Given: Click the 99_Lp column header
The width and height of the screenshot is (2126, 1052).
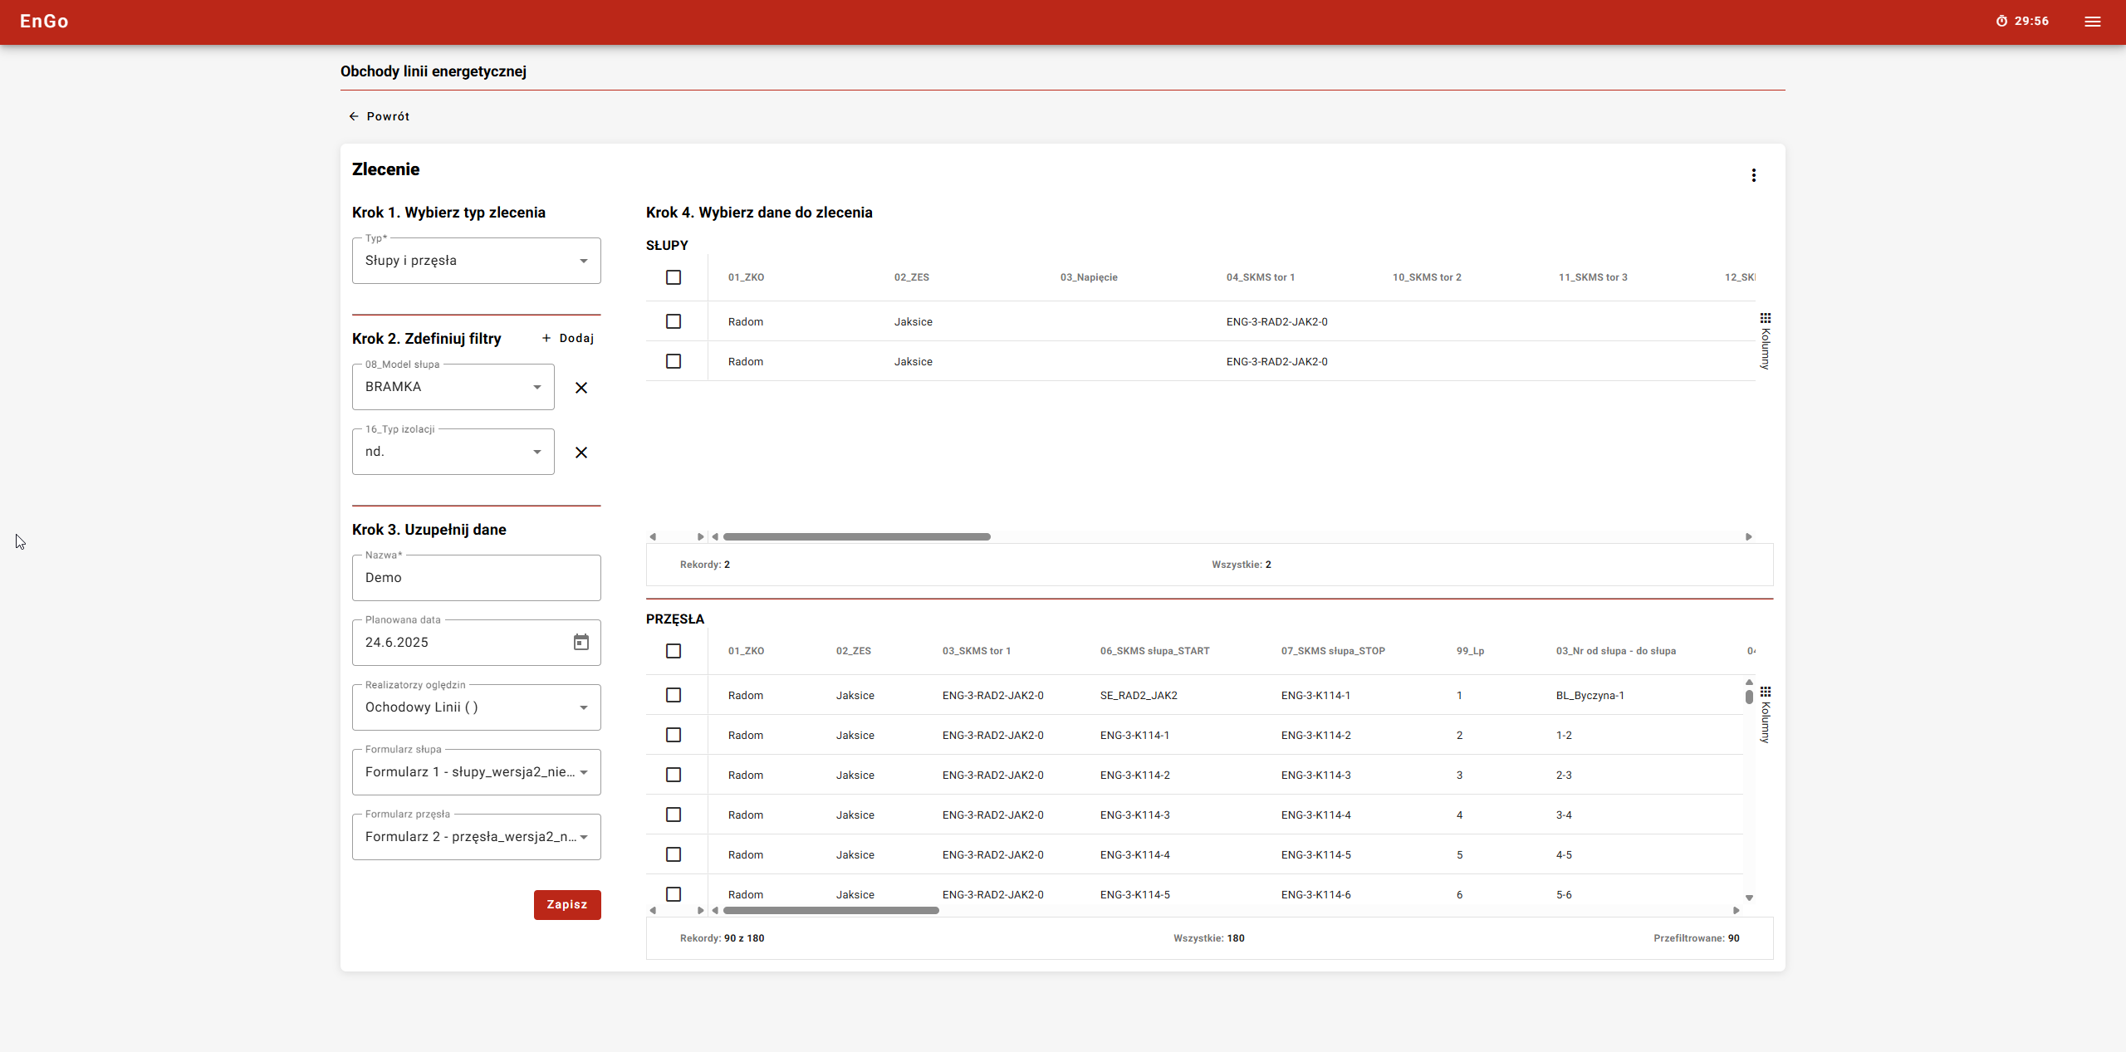Looking at the screenshot, I should [x=1470, y=651].
